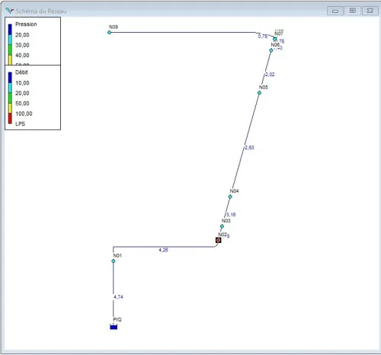This screenshot has height=355, width=381.
Task: Maximize the Schéma du Réseau window
Action: 353,11
